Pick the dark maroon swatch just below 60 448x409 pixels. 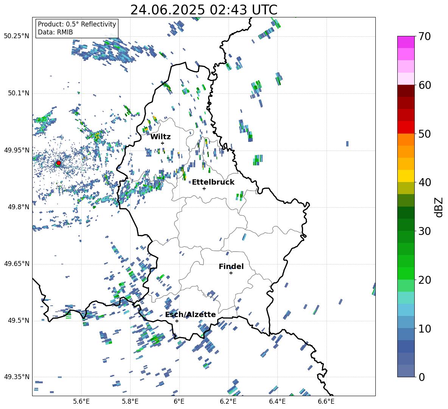click(406, 91)
